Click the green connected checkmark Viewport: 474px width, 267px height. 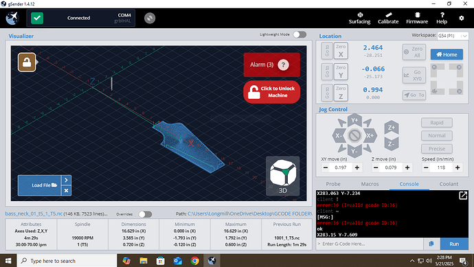click(37, 18)
